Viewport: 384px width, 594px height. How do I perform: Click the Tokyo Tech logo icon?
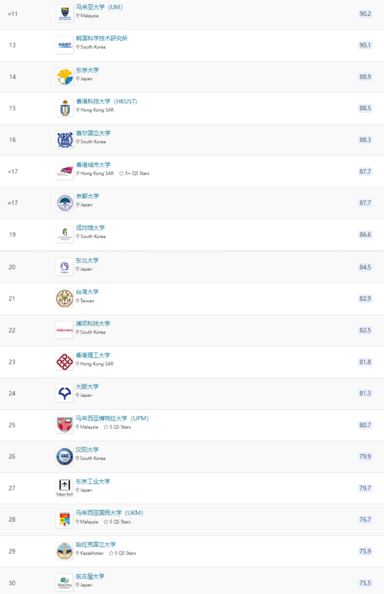[x=64, y=488]
